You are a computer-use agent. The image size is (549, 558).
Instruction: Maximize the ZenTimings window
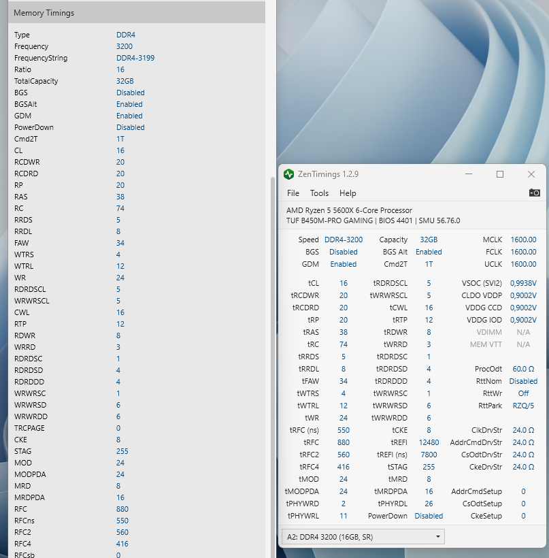[x=500, y=174]
